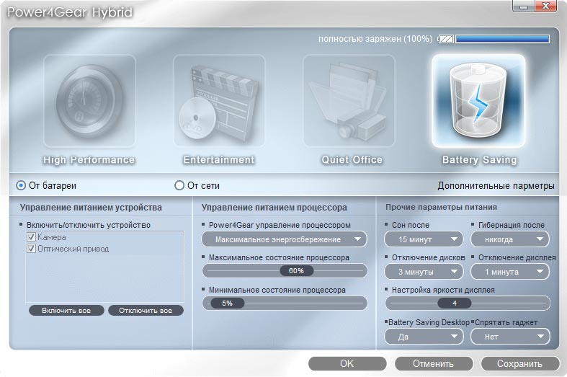The image size is (567, 377).
Task: Click the 'High Performance' mode label
Action: tap(89, 160)
